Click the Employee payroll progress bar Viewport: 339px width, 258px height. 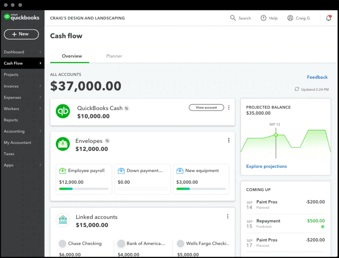pos(84,189)
